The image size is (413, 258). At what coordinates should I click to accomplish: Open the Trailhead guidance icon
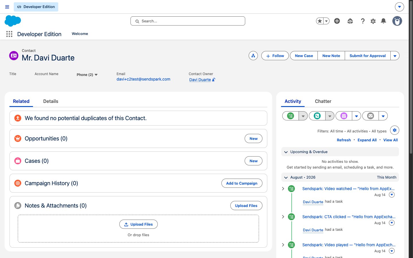350,21
